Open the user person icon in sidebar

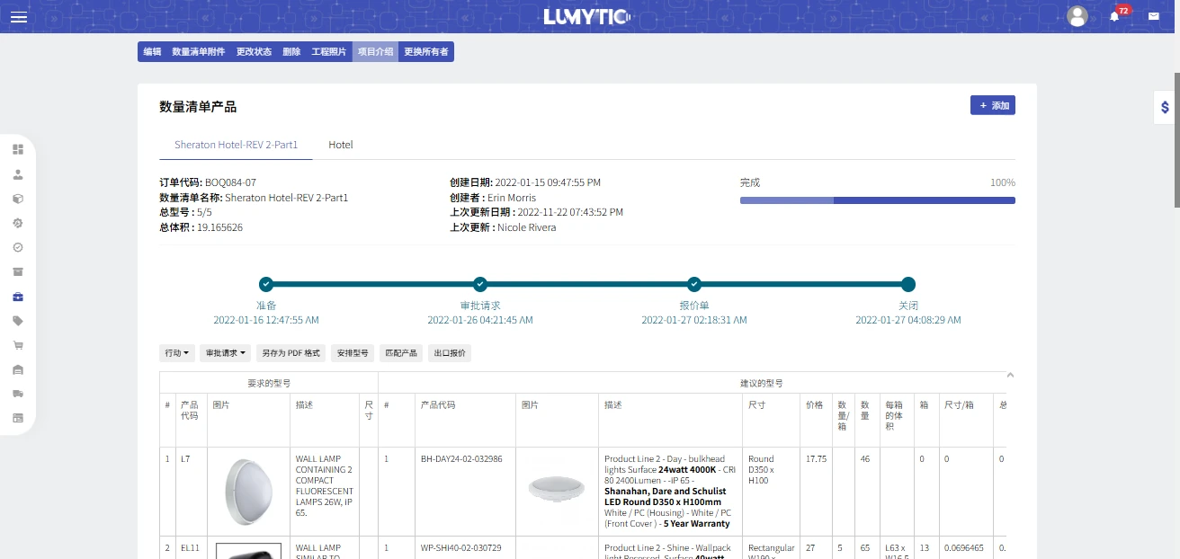[18, 174]
